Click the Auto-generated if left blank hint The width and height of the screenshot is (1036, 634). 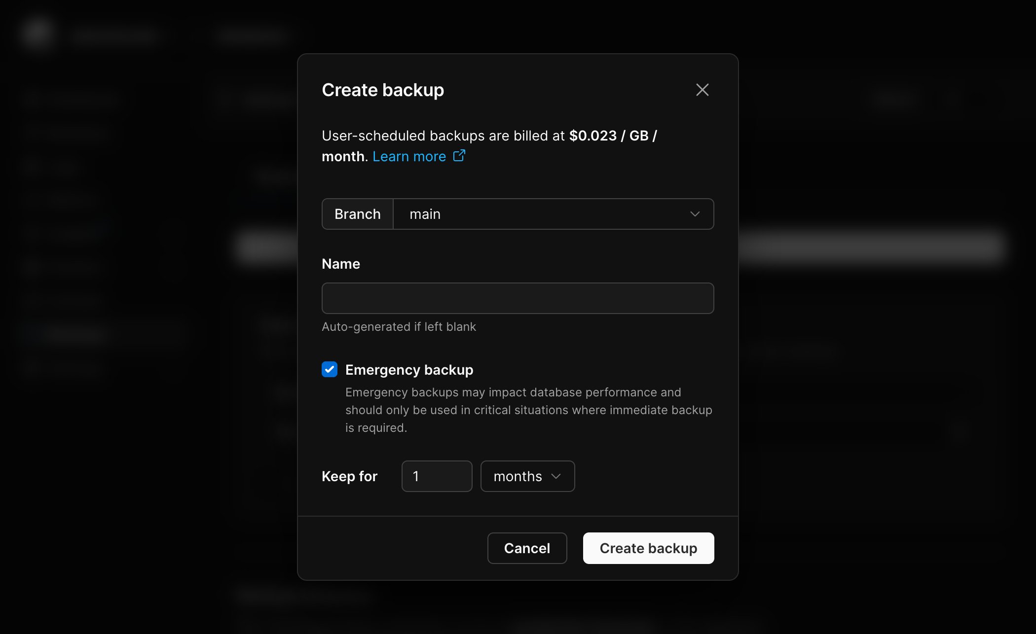tap(399, 327)
